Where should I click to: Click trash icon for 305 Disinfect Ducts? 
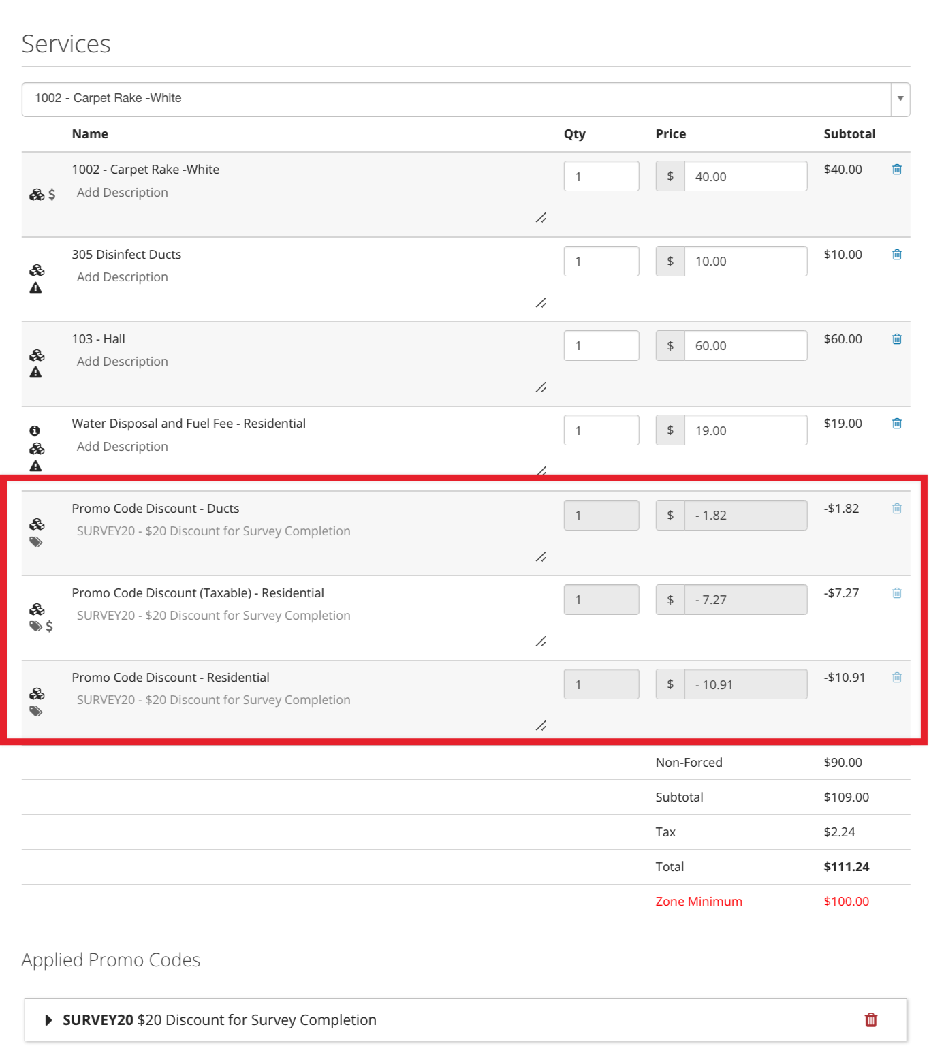897,255
